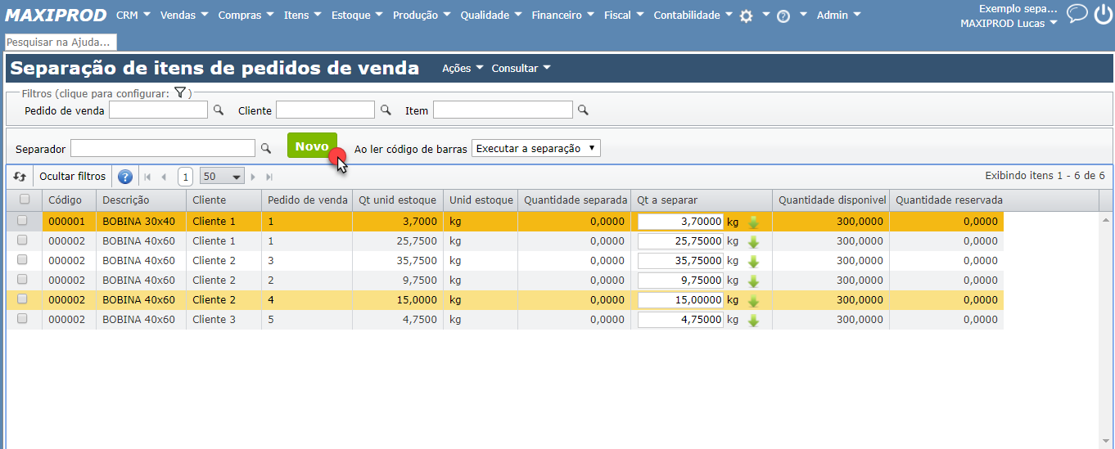Open the Estoque menu
This screenshot has width=1115, height=449.
(x=358, y=15)
